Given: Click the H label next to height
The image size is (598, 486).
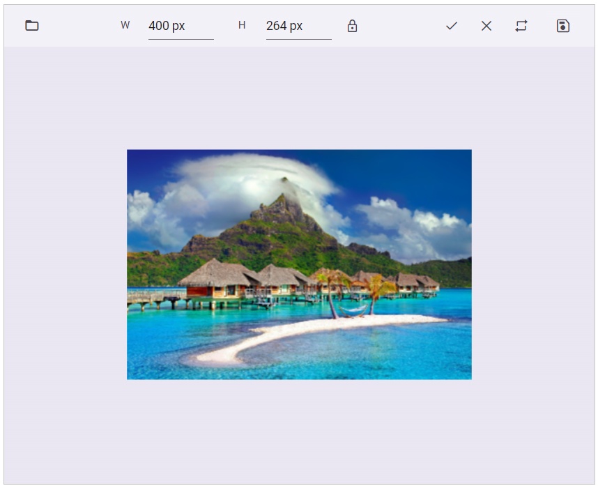Looking at the screenshot, I should pyautogui.click(x=242, y=25).
